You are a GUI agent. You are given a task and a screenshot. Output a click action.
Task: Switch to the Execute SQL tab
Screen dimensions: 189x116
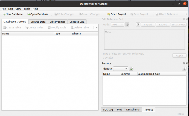(77, 22)
